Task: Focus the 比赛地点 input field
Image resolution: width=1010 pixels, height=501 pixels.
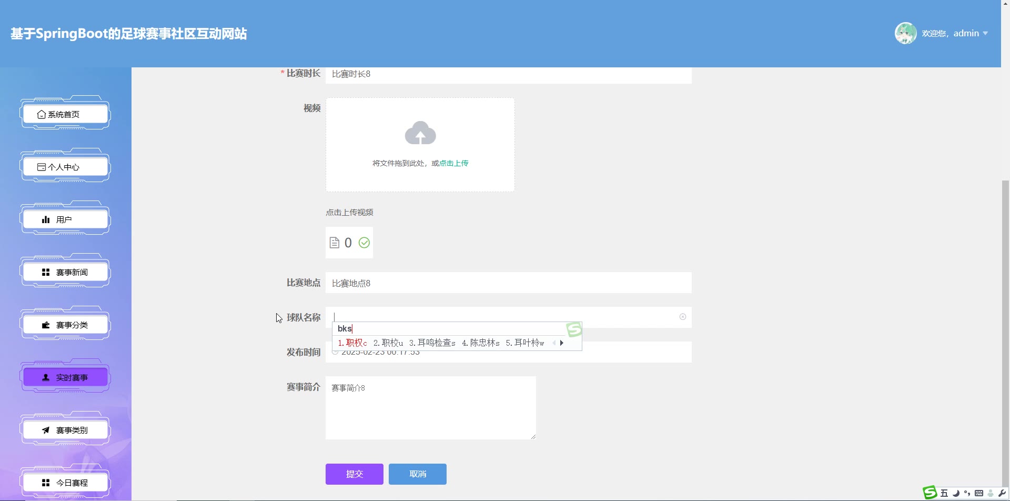Action: [508, 283]
